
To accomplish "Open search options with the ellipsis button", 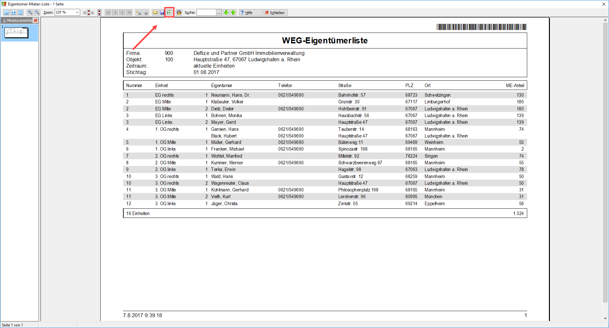I will tap(219, 12).
